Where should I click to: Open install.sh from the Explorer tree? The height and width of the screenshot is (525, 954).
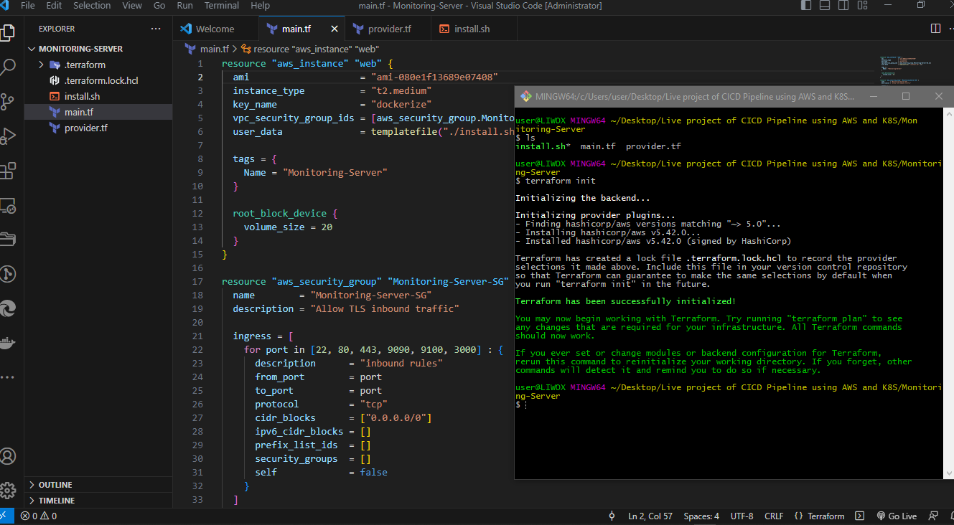(82, 96)
